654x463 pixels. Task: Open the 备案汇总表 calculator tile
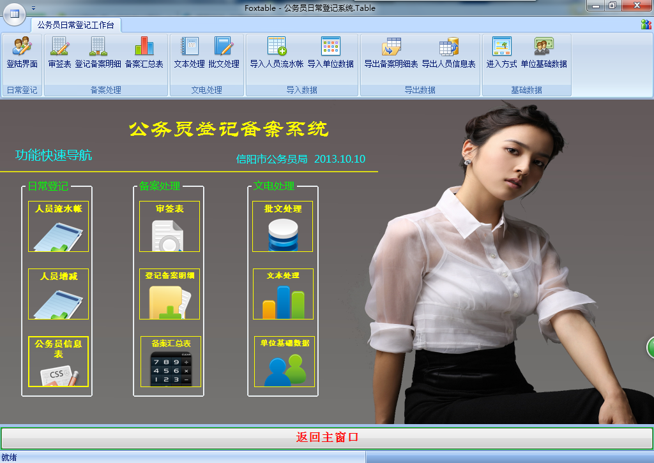click(171, 362)
